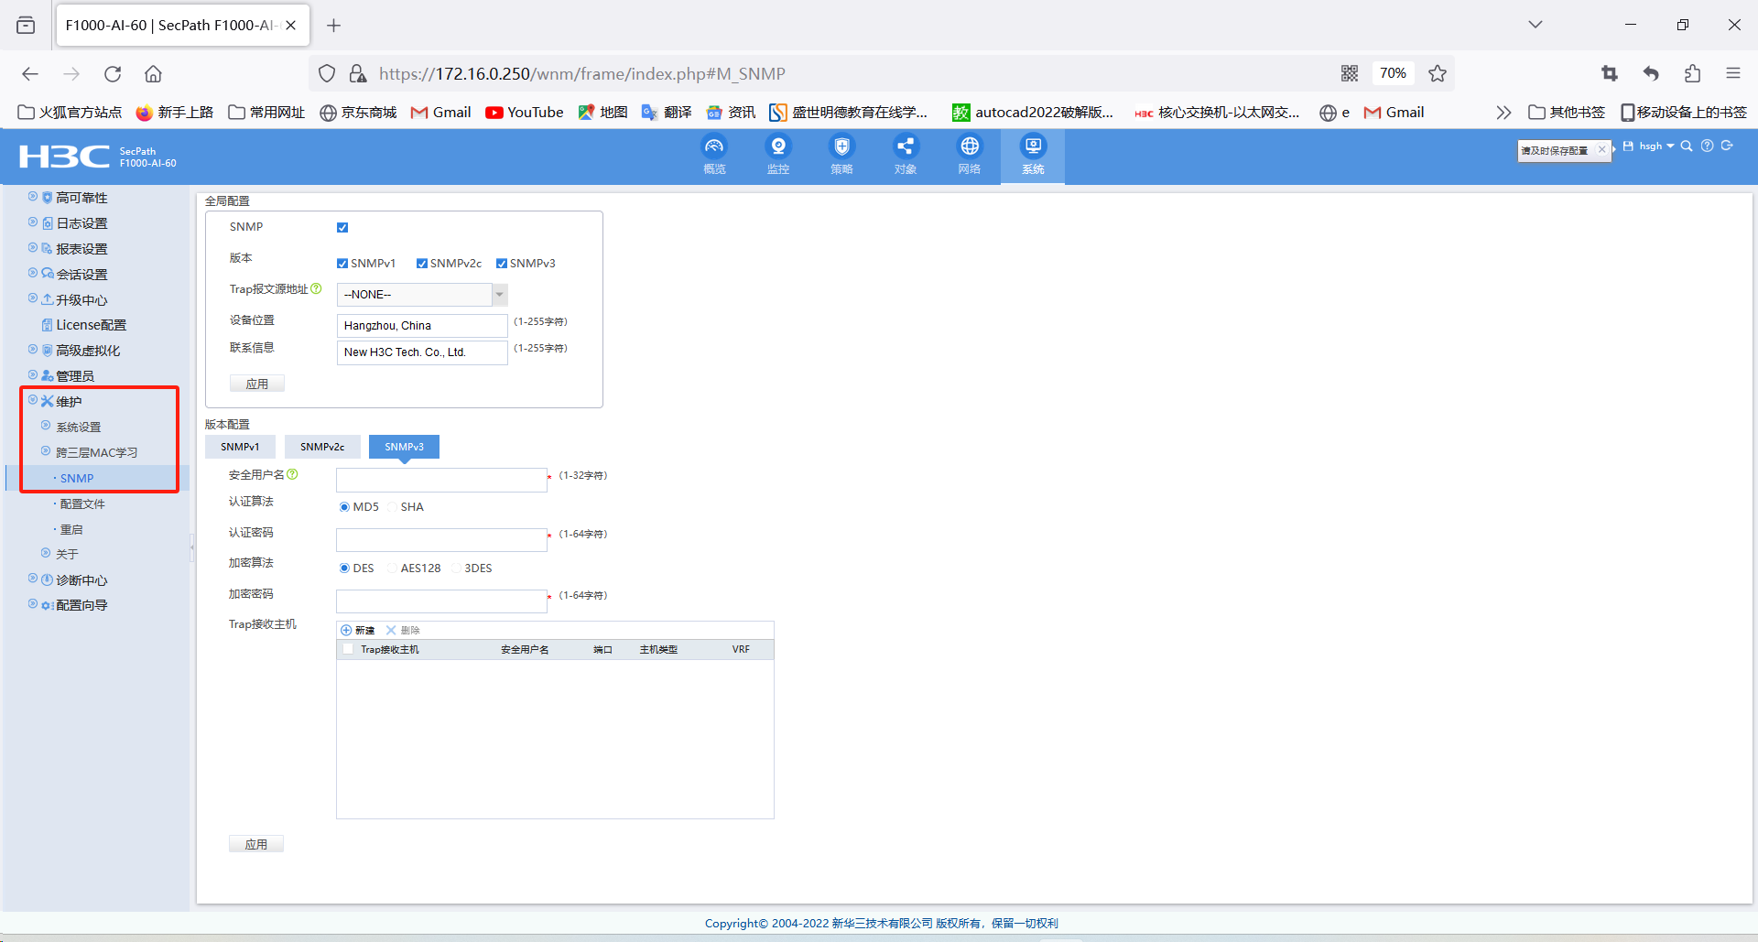Select the MD5 authentication algorithm radio
Viewport: 1758px width, 942px height.
[x=344, y=507]
